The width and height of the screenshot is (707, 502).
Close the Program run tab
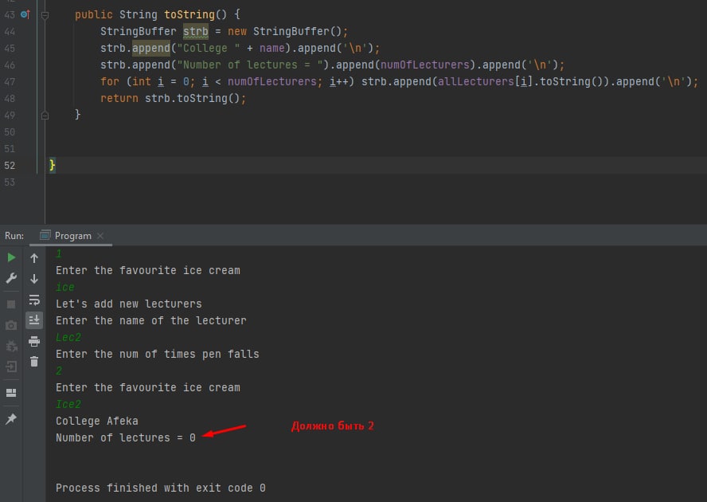click(x=100, y=236)
